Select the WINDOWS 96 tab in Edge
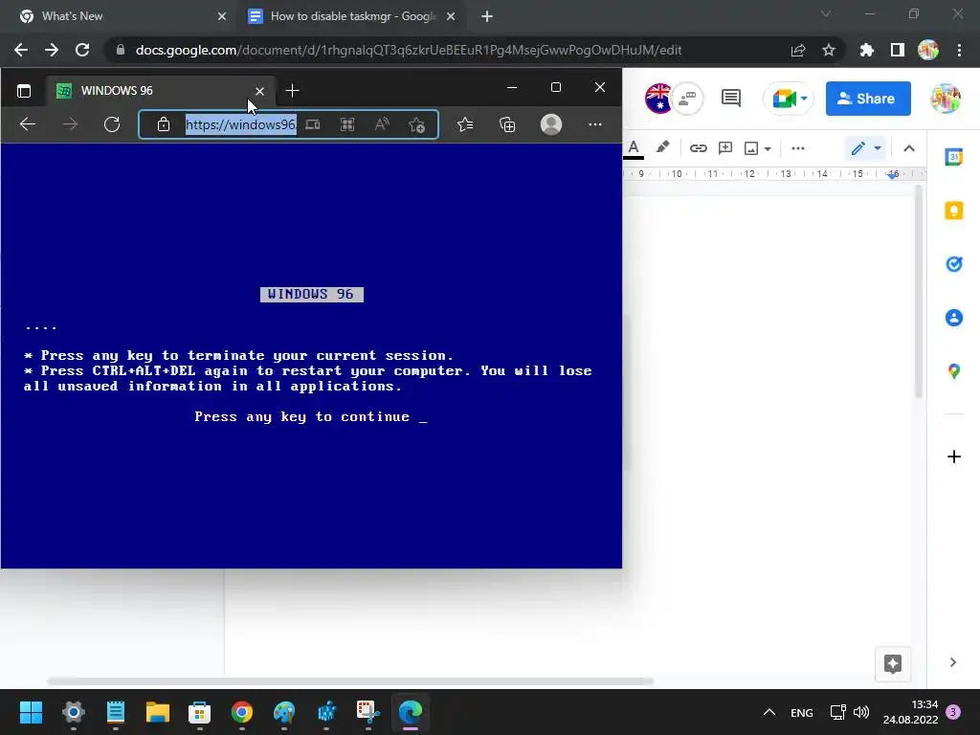The image size is (980, 735). (160, 91)
